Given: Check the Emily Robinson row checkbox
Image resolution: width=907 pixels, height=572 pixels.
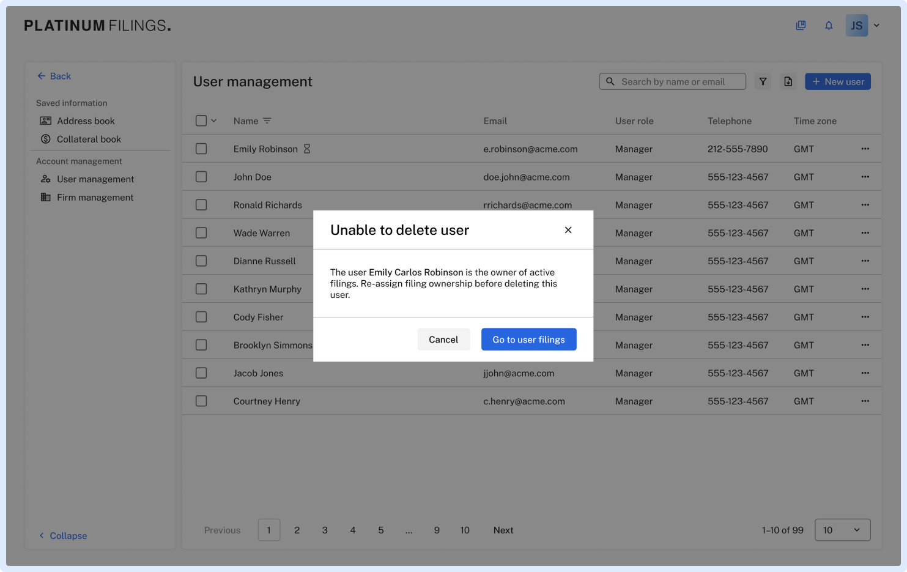Looking at the screenshot, I should (201, 149).
